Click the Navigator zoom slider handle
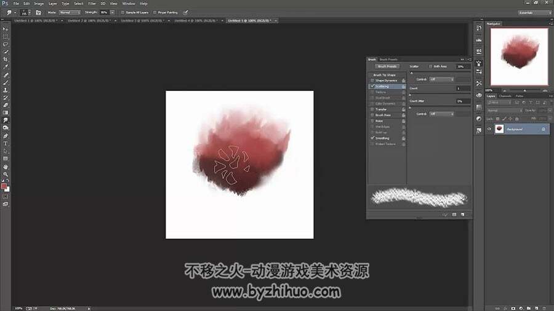The width and height of the screenshot is (554, 311). (x=524, y=90)
